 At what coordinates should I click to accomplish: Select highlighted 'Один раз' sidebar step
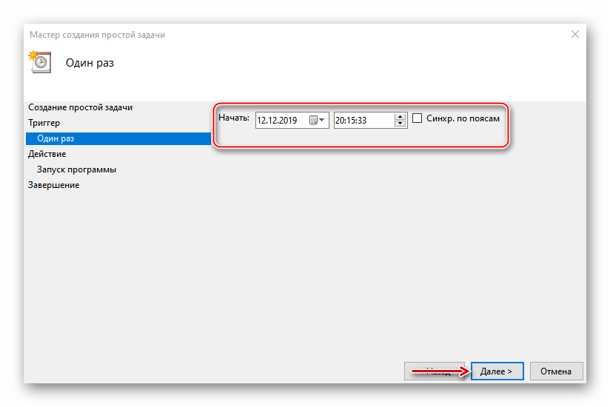click(56, 138)
